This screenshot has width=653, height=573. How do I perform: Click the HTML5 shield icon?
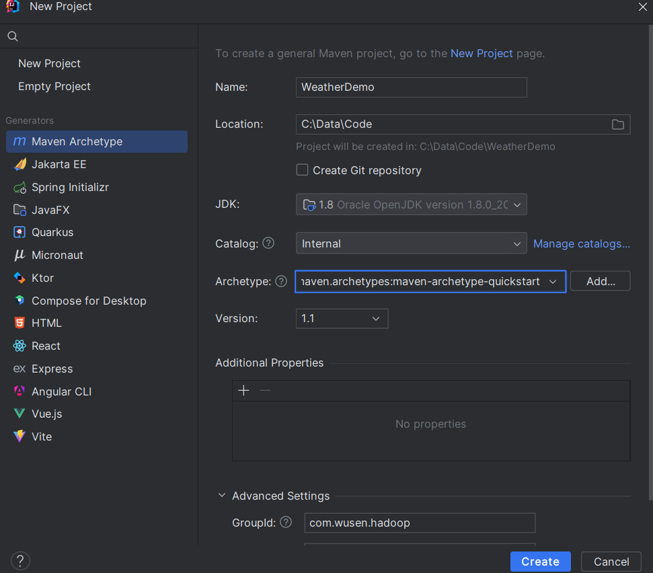(20, 323)
